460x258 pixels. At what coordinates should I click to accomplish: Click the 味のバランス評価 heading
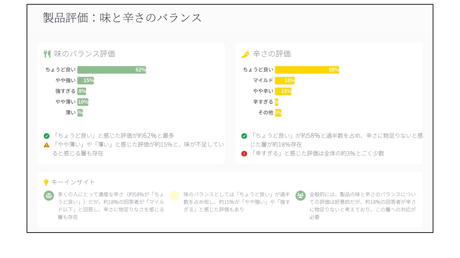[84, 54]
